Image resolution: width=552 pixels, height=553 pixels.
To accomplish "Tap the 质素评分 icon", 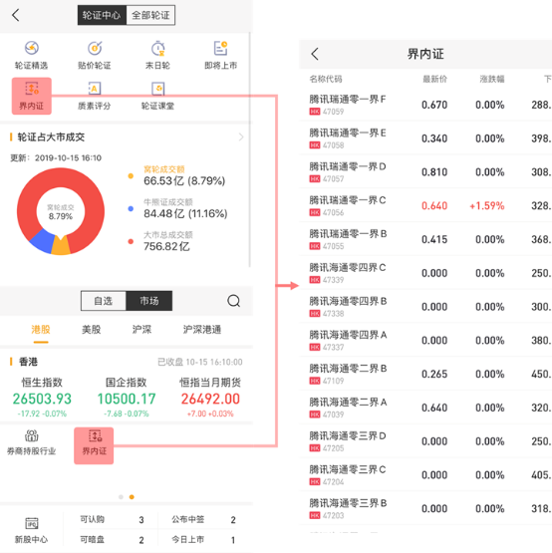I will pos(95,89).
